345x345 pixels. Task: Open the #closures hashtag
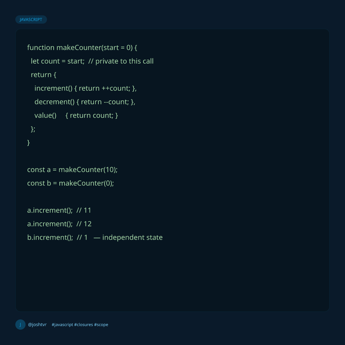[84, 325]
